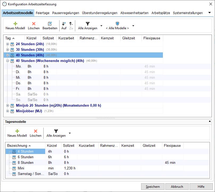Viewport: 215px width, 192px height.
Task: Open the Alle Modelle dropdown arrow
Action: (133, 26)
